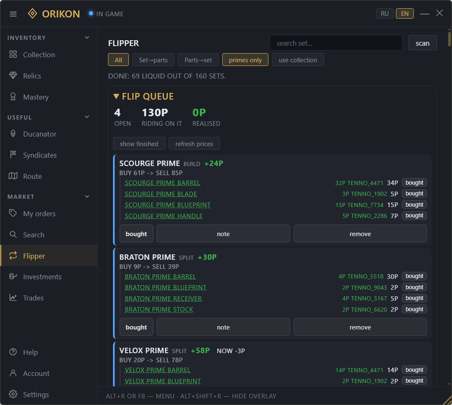Click seller TENNO_9043 on Braton Blueprint row
The width and height of the screenshot is (452, 405).
click(365, 288)
